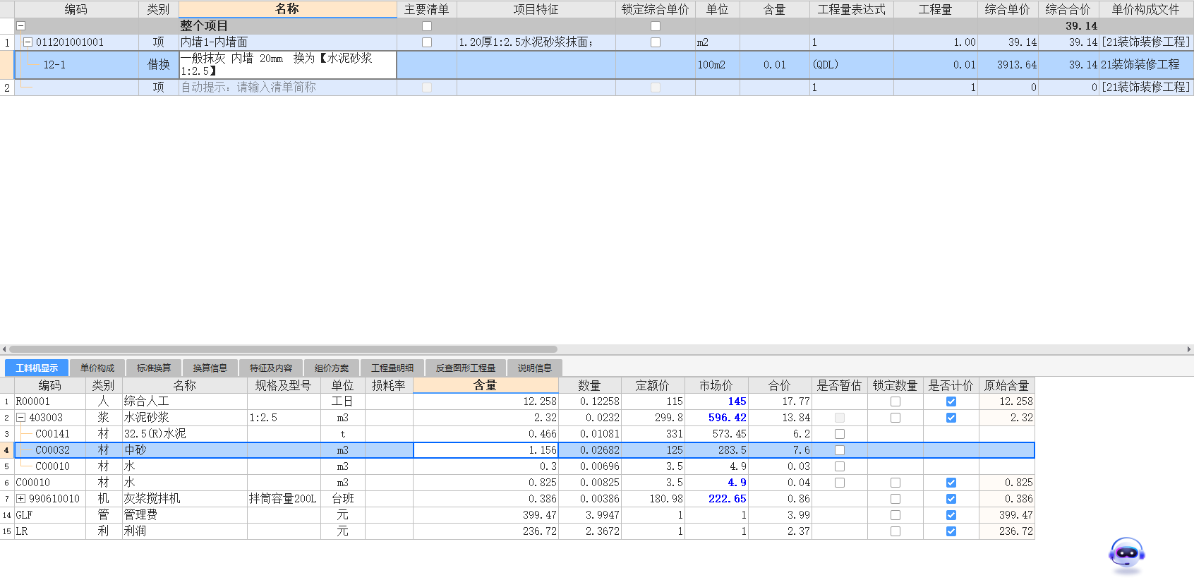Screen dimensions: 1194x580
Task: Open the 工程量明细 tab
Action: tap(392, 368)
